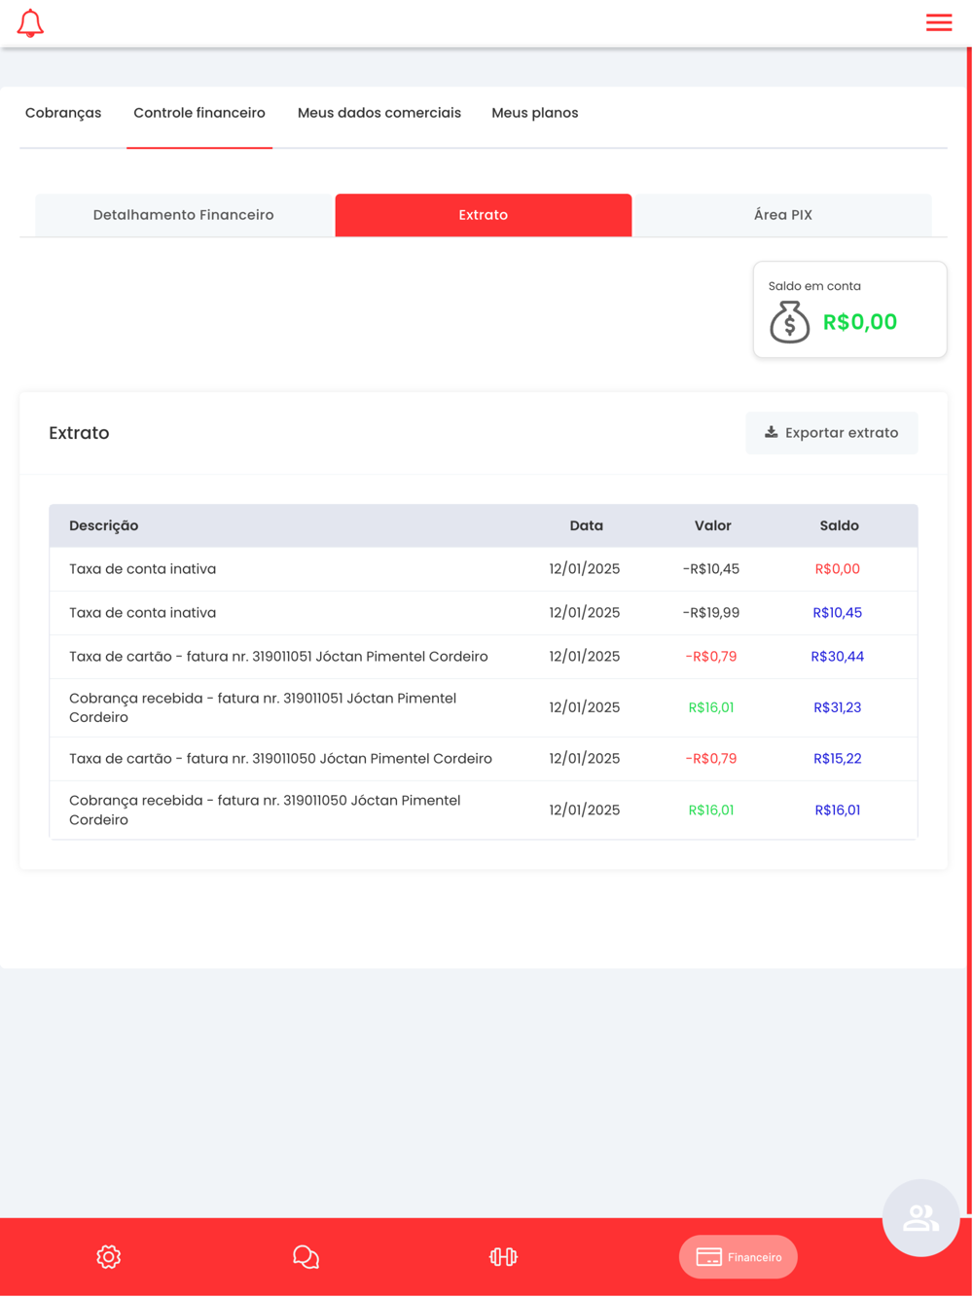The image size is (973, 1297).
Task: Click Cobrança recebida fatura 319011051 description
Action: [x=263, y=707]
